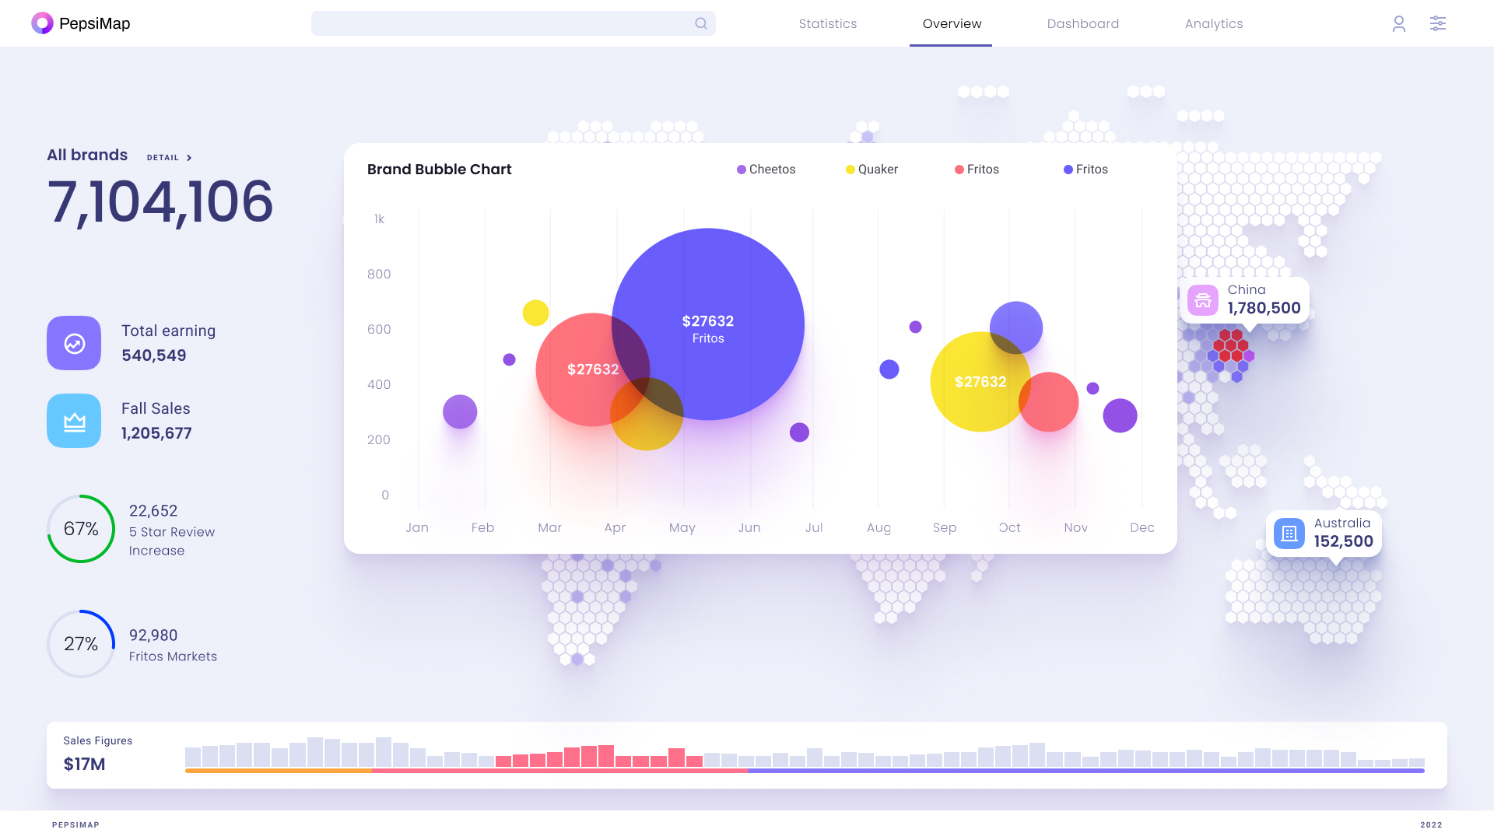1494x840 pixels.
Task: Click the Sales Figures range bar
Action: 805,770
